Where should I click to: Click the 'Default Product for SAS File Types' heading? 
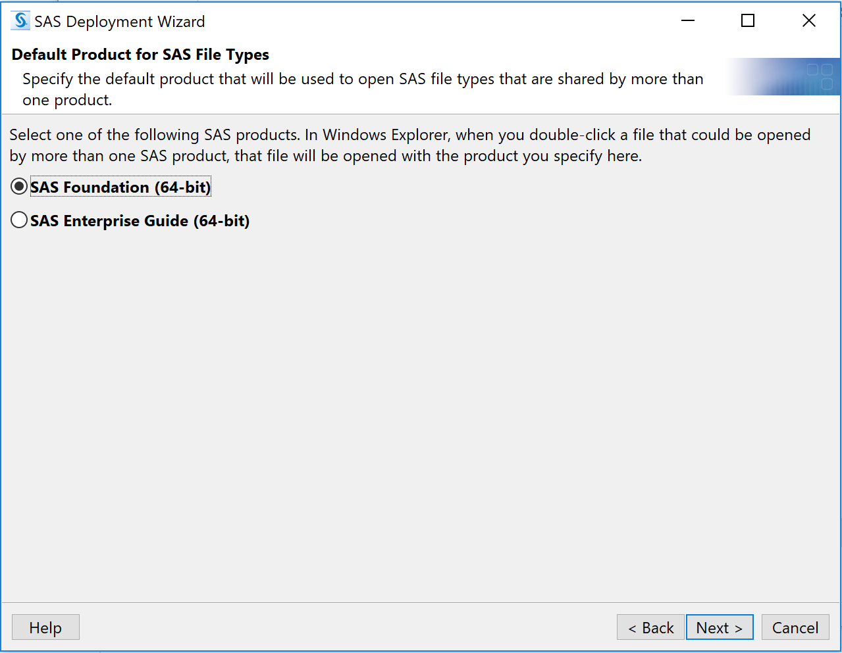[x=140, y=55]
